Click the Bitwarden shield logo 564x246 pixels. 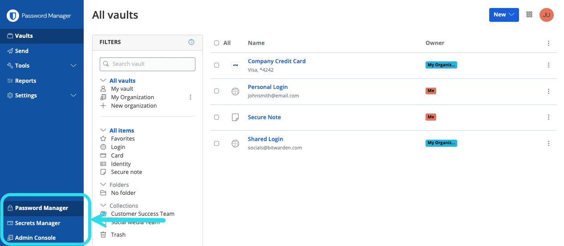[x=12, y=16]
